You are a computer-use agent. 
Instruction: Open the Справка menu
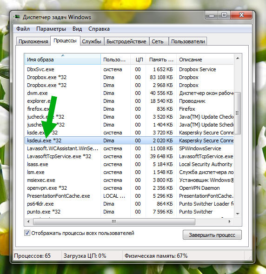99,29
